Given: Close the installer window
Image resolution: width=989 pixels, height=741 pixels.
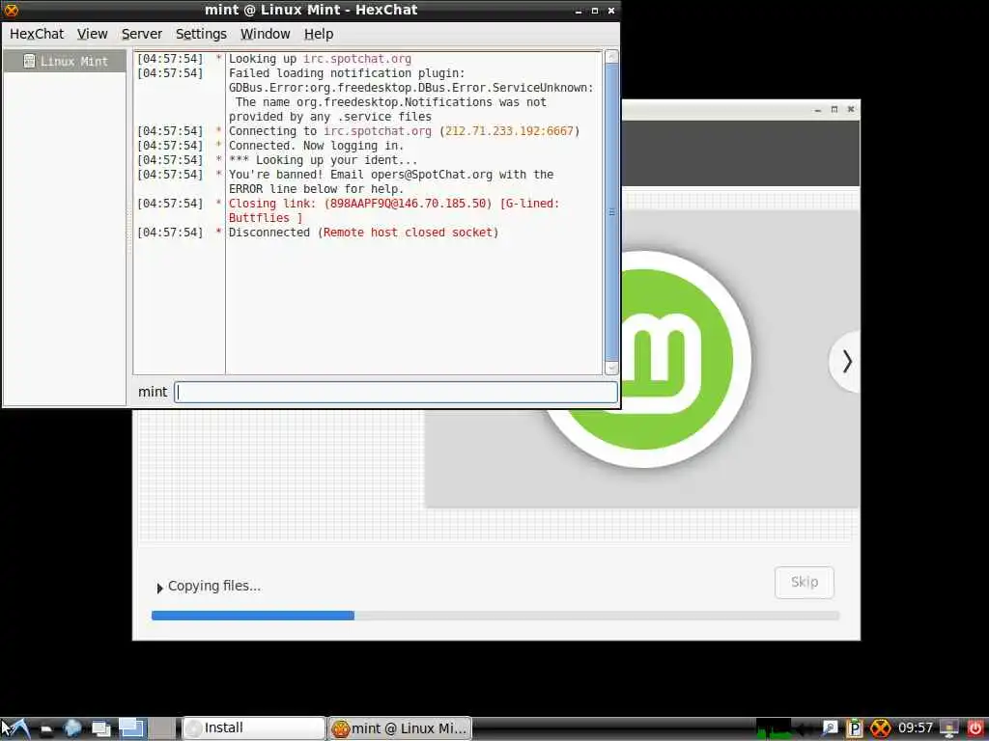Looking at the screenshot, I should [850, 110].
